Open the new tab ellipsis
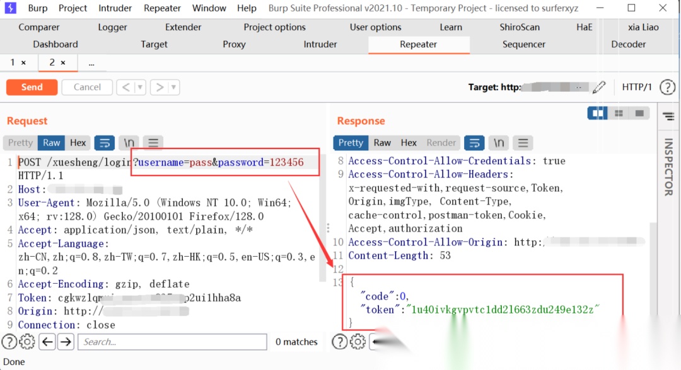The height and width of the screenshot is (370, 681). [x=91, y=64]
